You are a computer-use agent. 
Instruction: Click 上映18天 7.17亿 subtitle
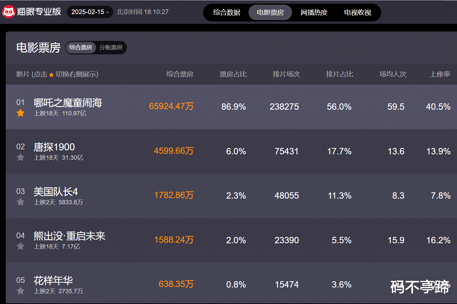click(x=57, y=247)
